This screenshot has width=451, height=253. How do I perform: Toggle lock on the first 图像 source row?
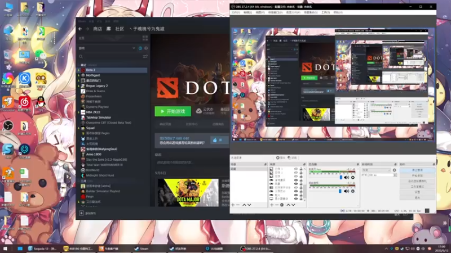pyautogui.click(x=301, y=169)
